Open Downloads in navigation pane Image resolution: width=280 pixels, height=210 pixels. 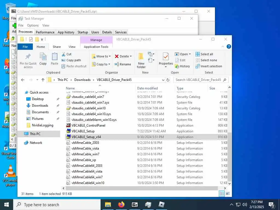pyautogui.click(x=40, y=106)
